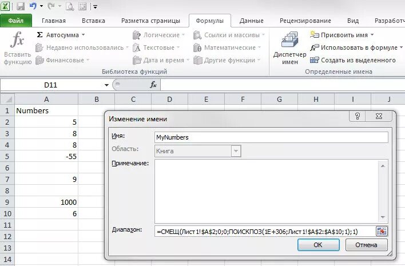Open the undo history dropdown arrow

point(41,6)
